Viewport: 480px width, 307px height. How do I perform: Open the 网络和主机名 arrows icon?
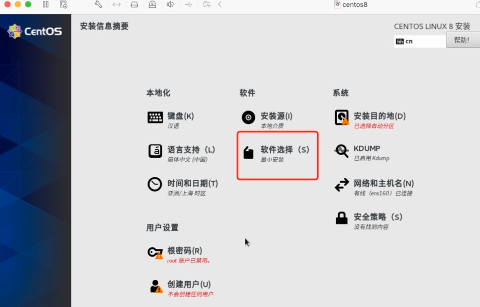(342, 185)
